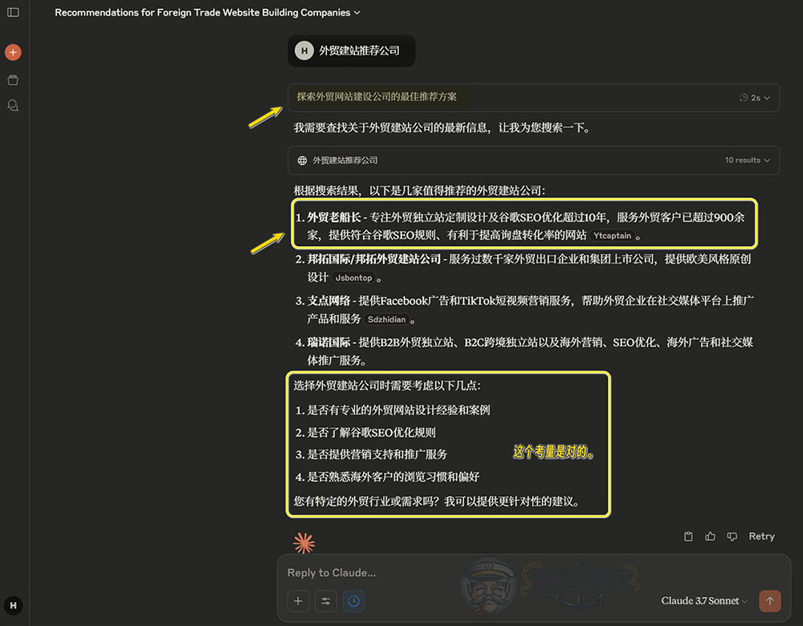The width and height of the screenshot is (803, 626).
Task: Click the list item 邦拓国际/邦拓外贸建站公司
Action: (523, 268)
